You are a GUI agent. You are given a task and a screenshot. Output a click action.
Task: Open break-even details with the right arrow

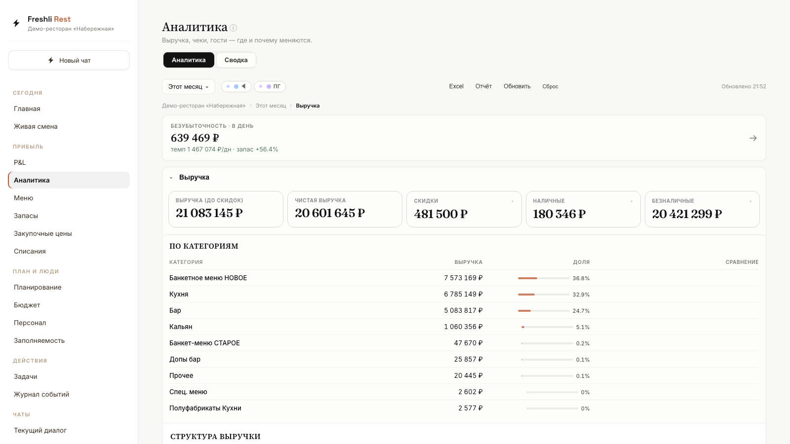click(753, 138)
